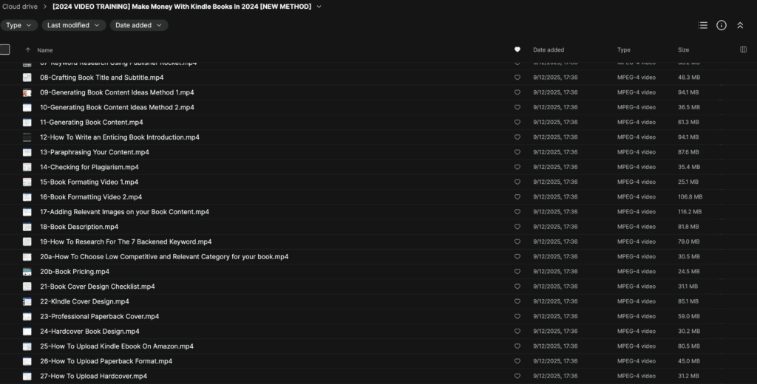Screen dimensions: 757x384
Task: Click the double-chevron collapse icon
Action: tap(740, 25)
